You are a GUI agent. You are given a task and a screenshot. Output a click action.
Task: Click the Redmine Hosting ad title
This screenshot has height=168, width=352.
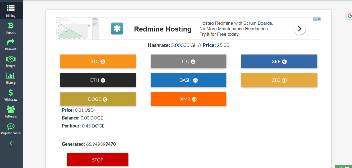[x=163, y=29]
